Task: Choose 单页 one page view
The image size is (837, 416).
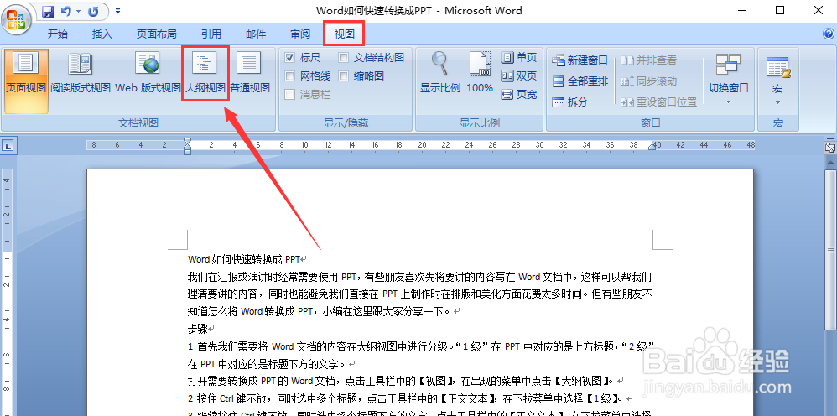Action: click(x=519, y=58)
